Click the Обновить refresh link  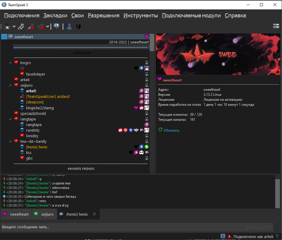point(171,130)
